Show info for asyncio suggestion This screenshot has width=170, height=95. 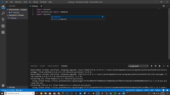pyautogui.click(x=103, y=17)
